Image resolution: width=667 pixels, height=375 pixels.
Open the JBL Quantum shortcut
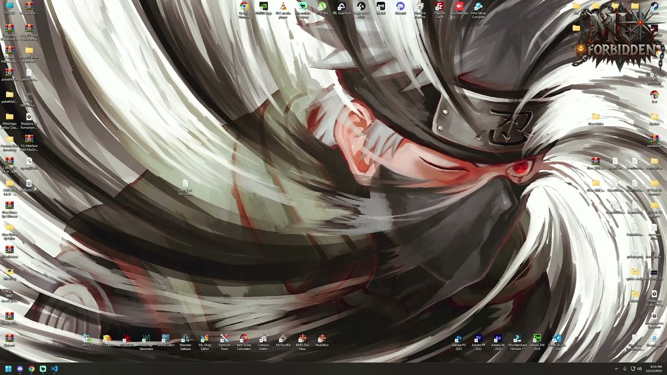(x=341, y=8)
